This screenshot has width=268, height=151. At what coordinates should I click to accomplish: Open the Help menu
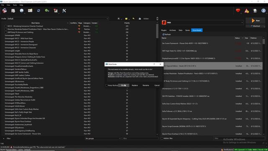coord(21,5)
